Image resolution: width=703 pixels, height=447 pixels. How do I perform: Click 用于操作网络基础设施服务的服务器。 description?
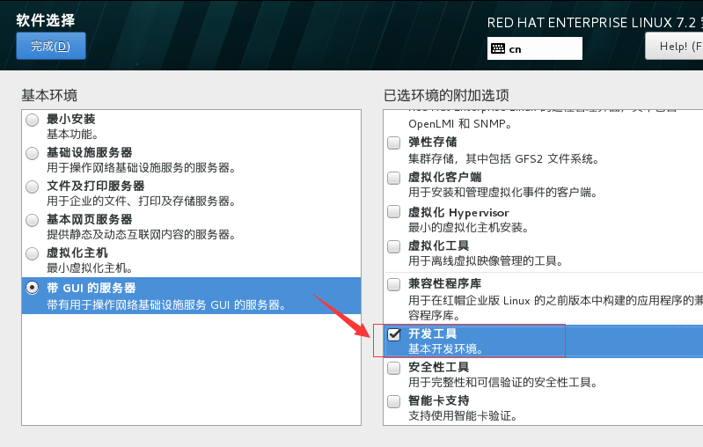click(x=142, y=168)
